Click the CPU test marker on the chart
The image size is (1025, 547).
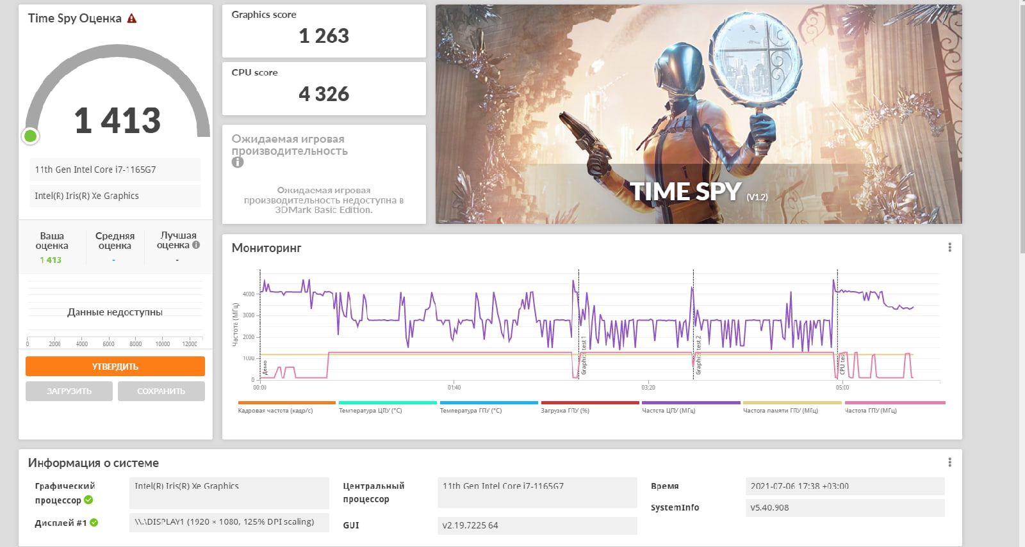(842, 365)
